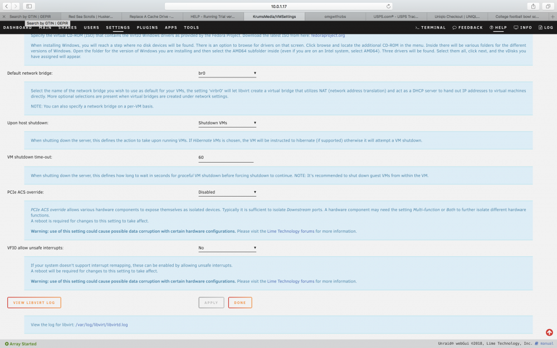The image size is (557, 348).
Task: Switch to the HELP - Running Trial tab
Action: tap(213, 16)
